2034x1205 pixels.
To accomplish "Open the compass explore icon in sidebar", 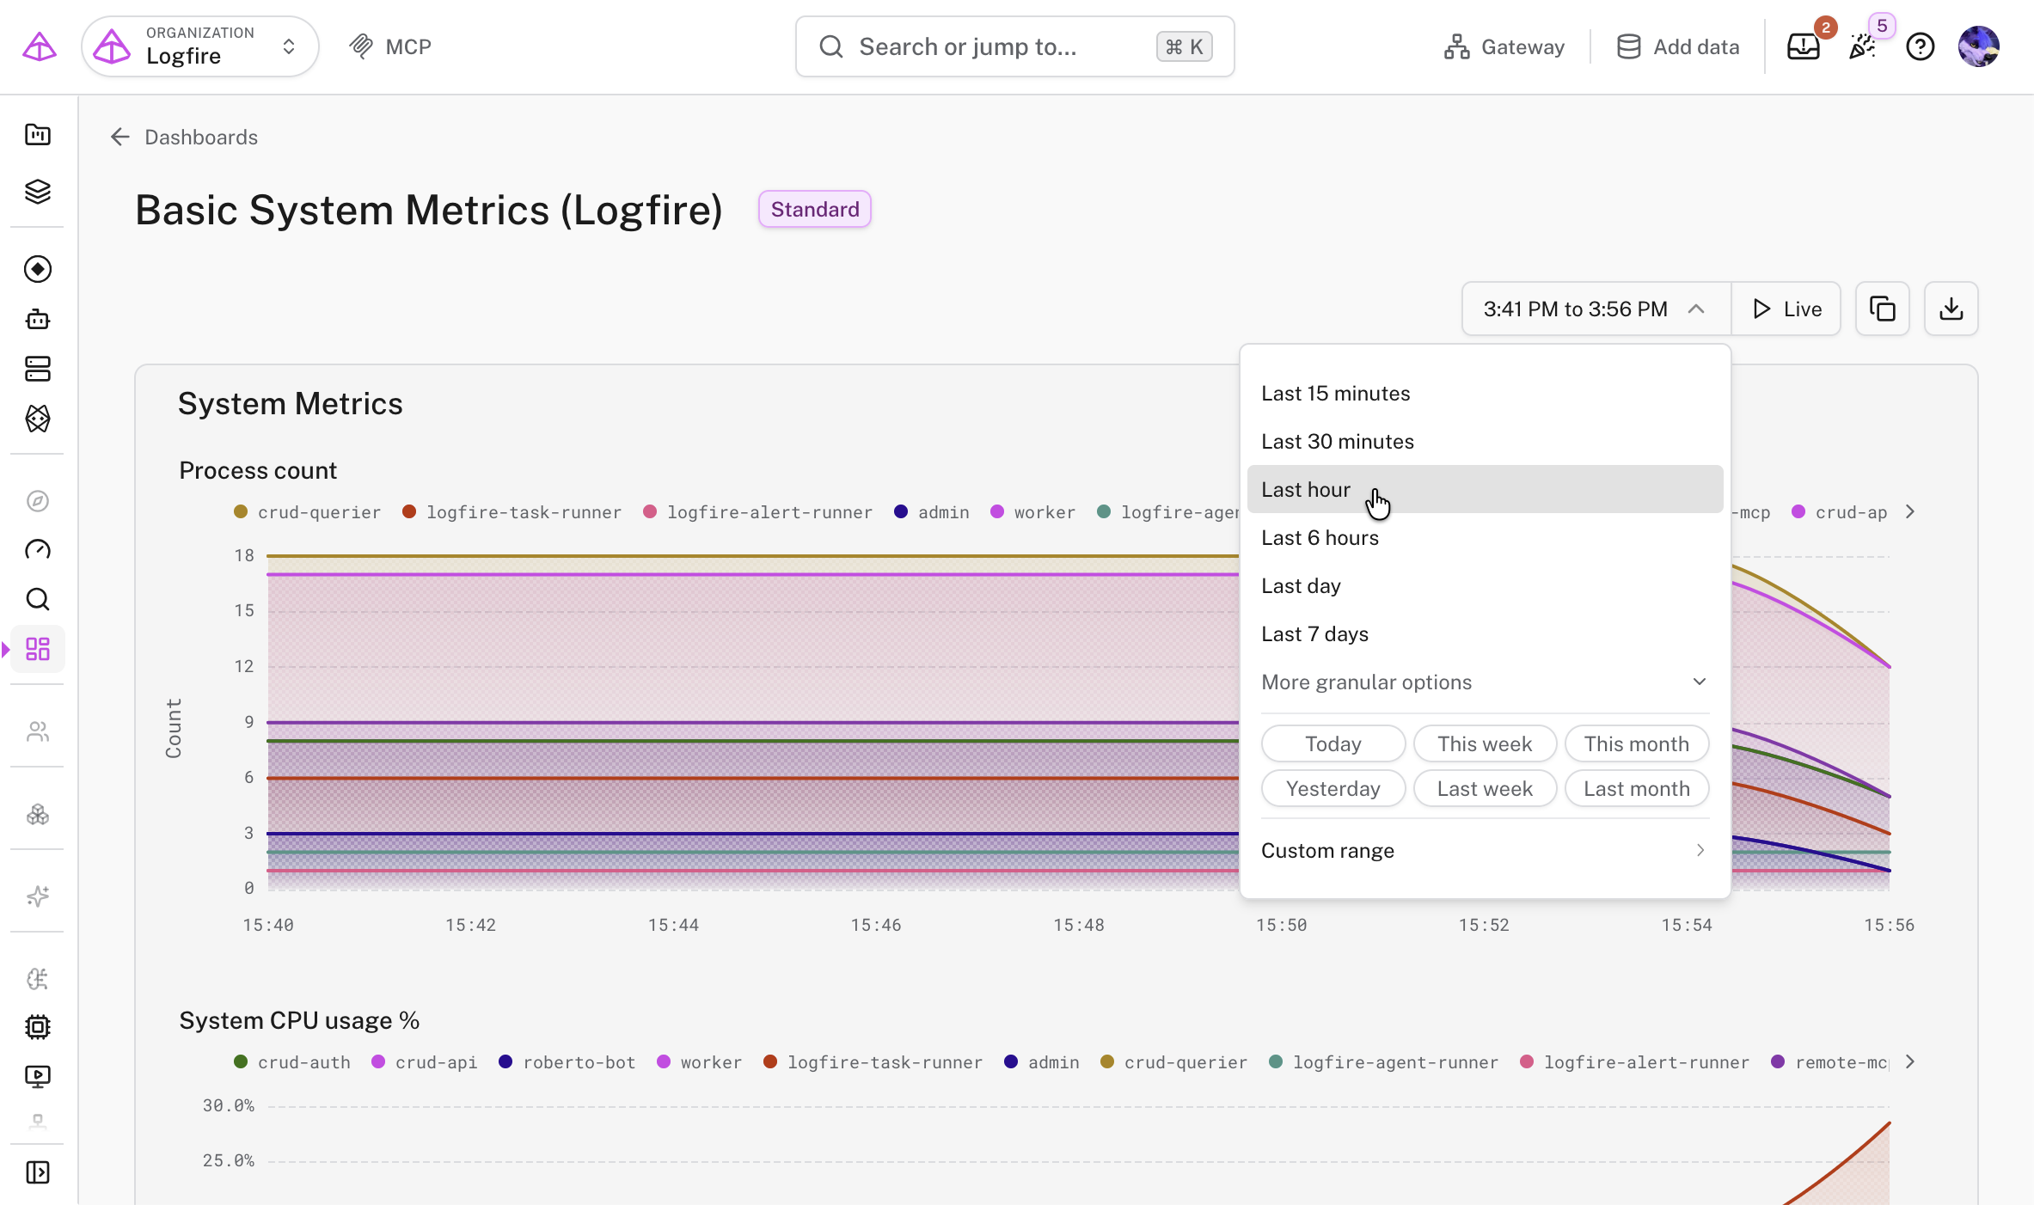I will 38,501.
